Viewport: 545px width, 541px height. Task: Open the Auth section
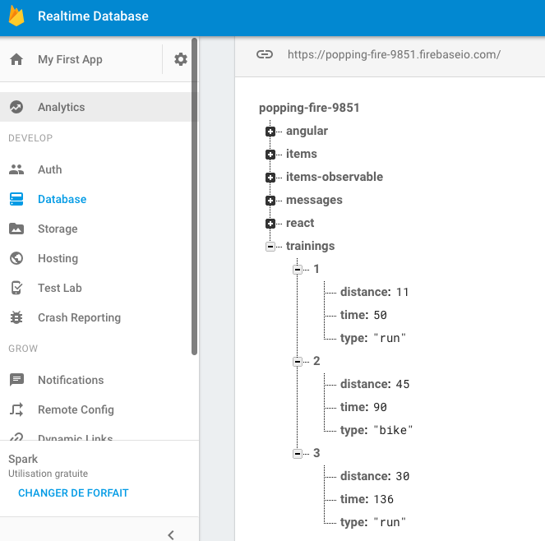pos(49,169)
